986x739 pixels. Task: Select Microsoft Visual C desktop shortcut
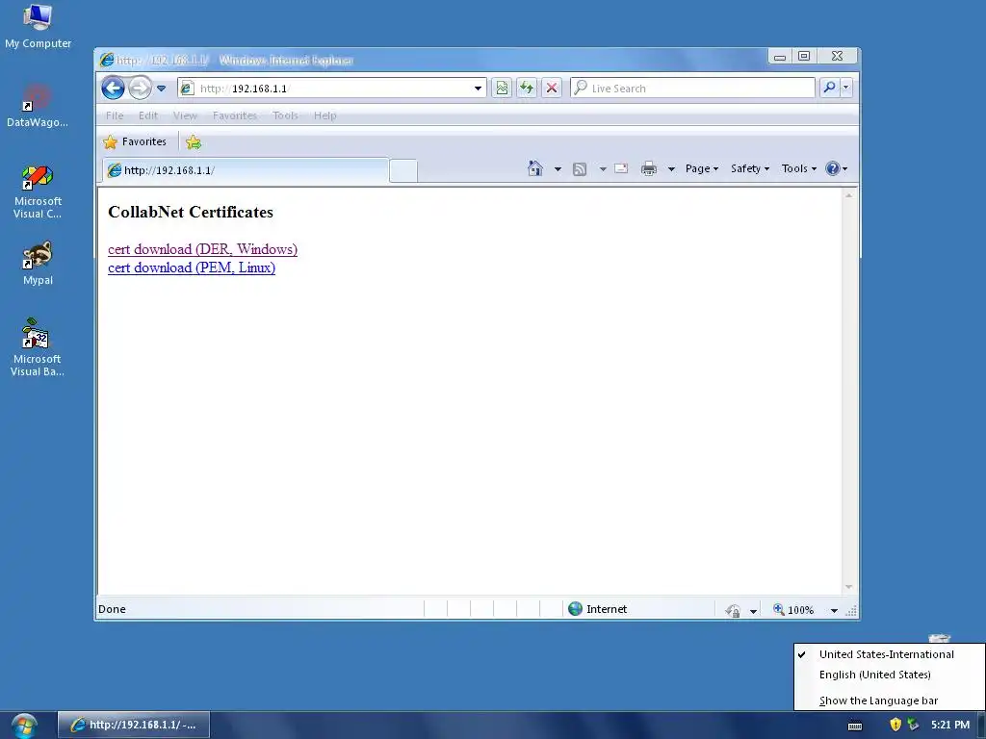(38, 191)
